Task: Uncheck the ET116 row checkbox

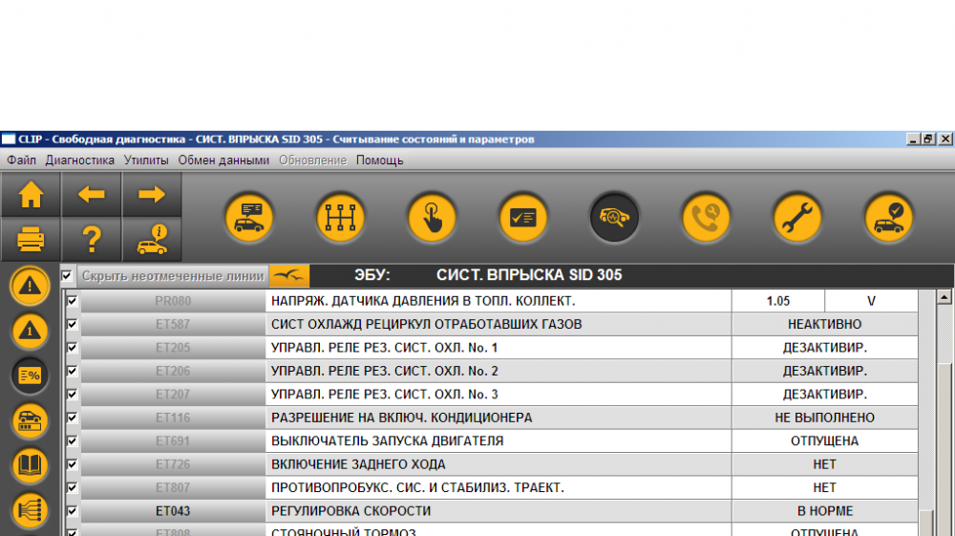Action: pos(72,418)
